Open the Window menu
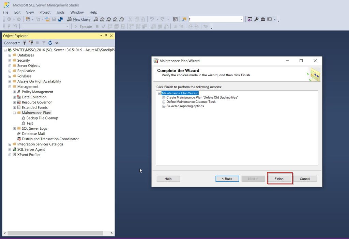The image size is (349, 239). (77, 12)
